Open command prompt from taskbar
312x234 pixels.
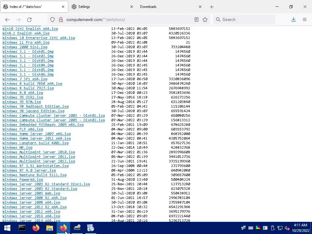[22, 228]
